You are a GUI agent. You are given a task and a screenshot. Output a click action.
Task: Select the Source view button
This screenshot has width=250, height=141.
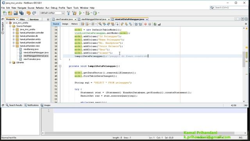(56, 24)
